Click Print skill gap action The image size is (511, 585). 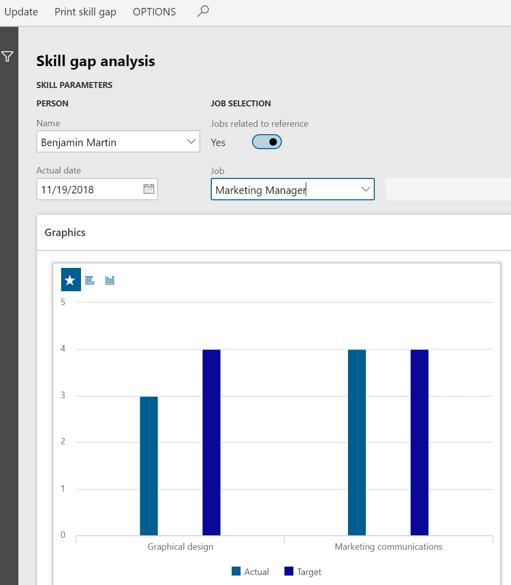point(85,12)
